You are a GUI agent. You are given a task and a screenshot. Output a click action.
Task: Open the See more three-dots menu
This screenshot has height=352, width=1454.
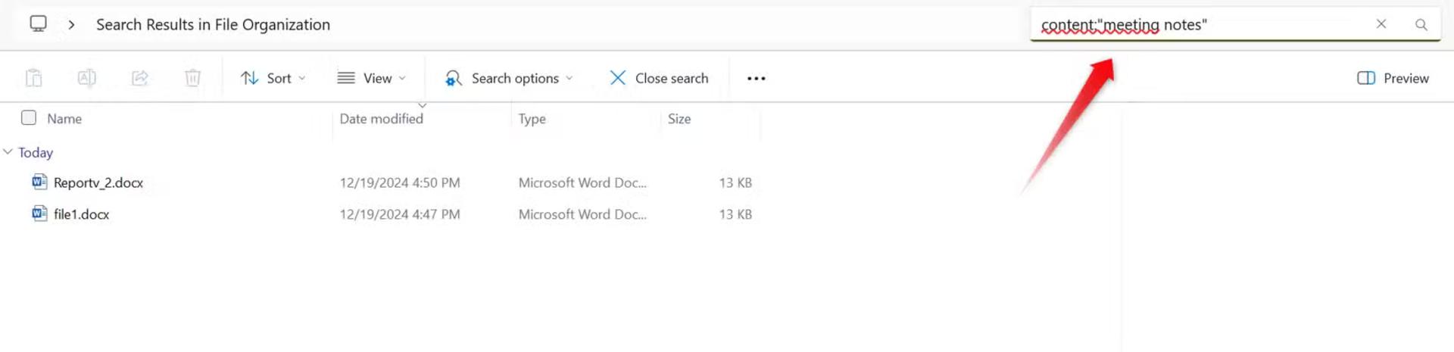coord(756,78)
